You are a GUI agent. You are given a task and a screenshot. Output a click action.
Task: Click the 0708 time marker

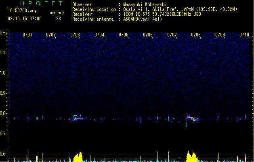[196, 35]
